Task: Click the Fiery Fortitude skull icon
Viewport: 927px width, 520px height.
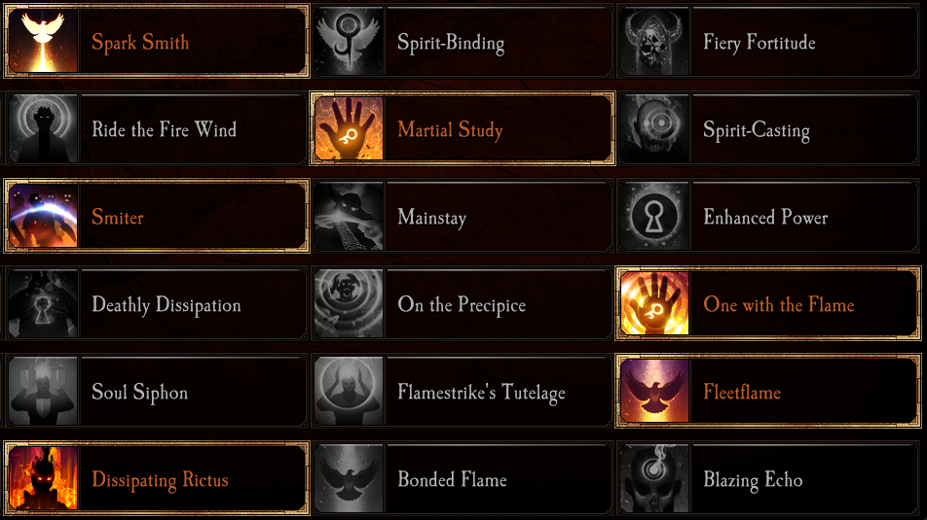Action: [654, 42]
